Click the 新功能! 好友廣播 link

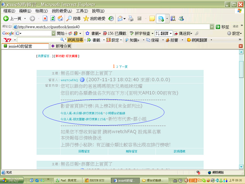[67, 56]
